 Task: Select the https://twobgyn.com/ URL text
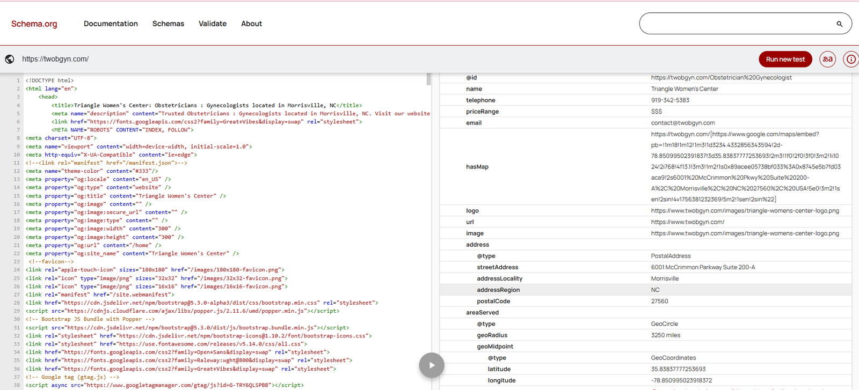coord(55,59)
